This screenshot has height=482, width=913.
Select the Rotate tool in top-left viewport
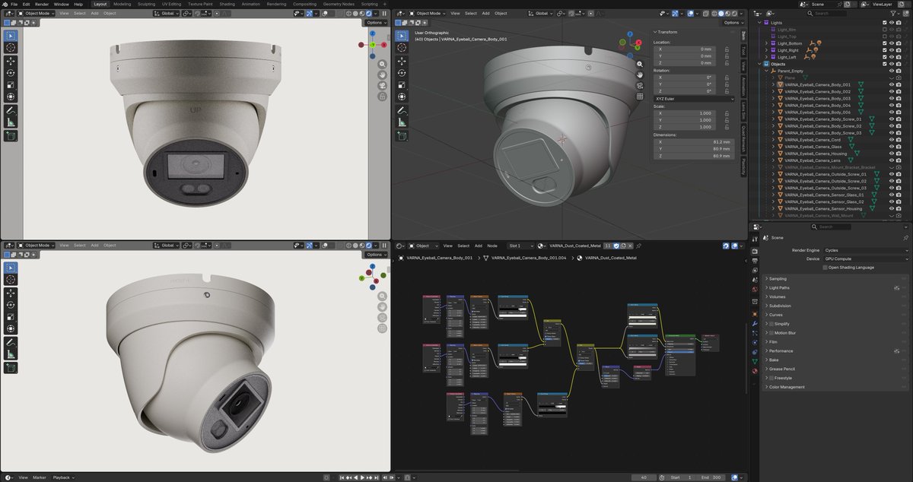11,73
